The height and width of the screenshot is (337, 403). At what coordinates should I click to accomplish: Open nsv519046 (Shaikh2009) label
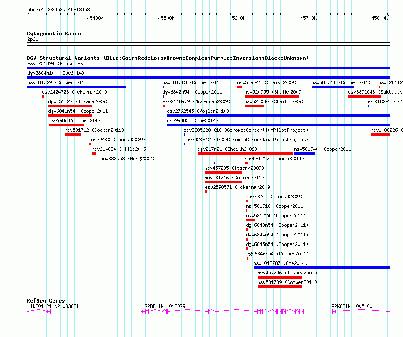(267, 82)
